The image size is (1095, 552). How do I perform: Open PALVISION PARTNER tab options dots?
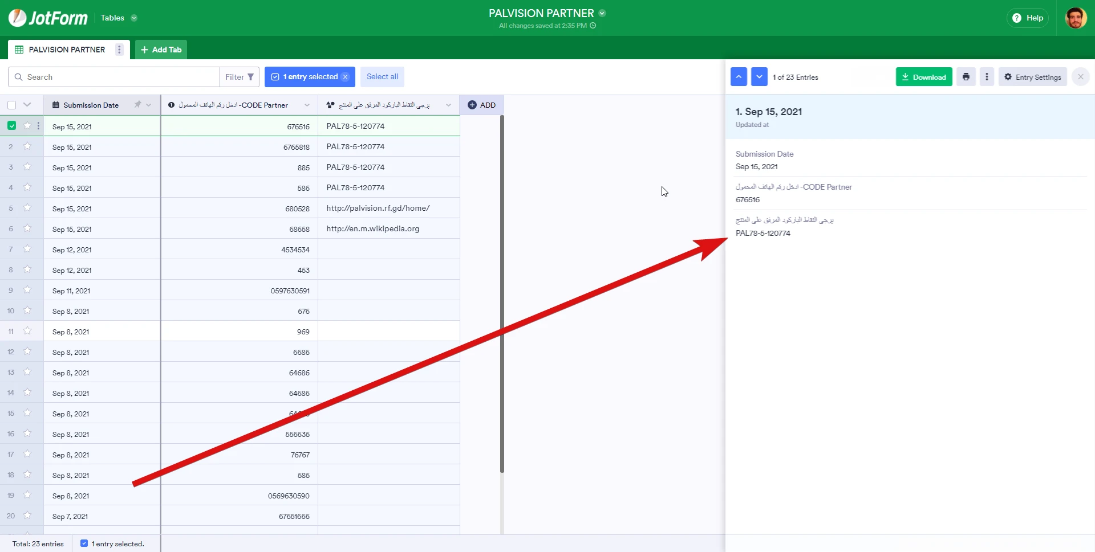click(119, 50)
